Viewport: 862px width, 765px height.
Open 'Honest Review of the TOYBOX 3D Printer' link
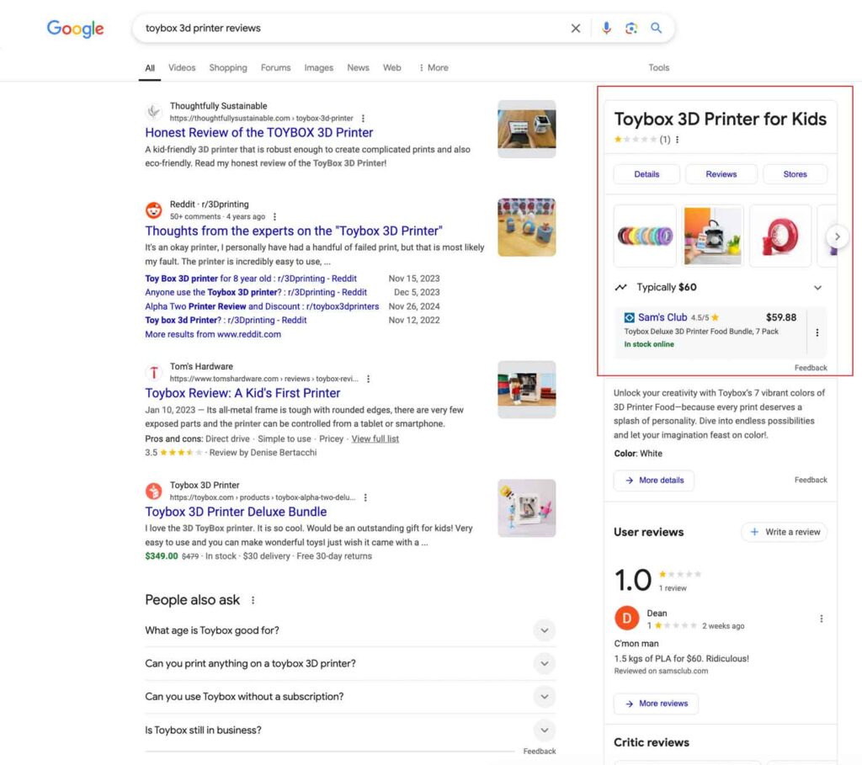pos(259,132)
